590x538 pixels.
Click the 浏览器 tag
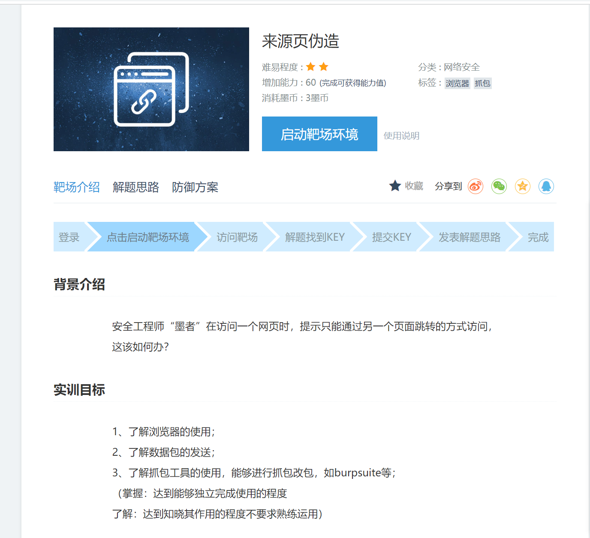coord(457,84)
